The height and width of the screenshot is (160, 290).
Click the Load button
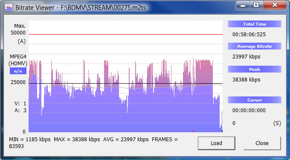point(216,143)
